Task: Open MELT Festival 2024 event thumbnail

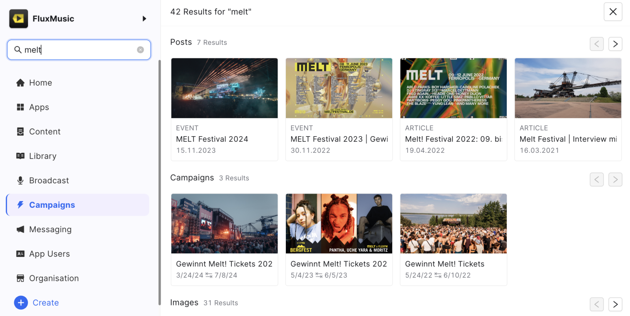Action: 224,88
